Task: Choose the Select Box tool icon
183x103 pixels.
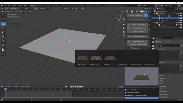Action: 3,16
